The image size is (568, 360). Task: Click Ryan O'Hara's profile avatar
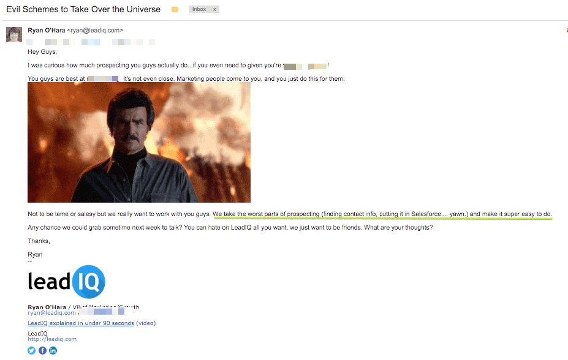click(14, 34)
